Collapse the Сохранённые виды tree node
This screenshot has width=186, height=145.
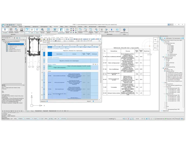[162, 57]
